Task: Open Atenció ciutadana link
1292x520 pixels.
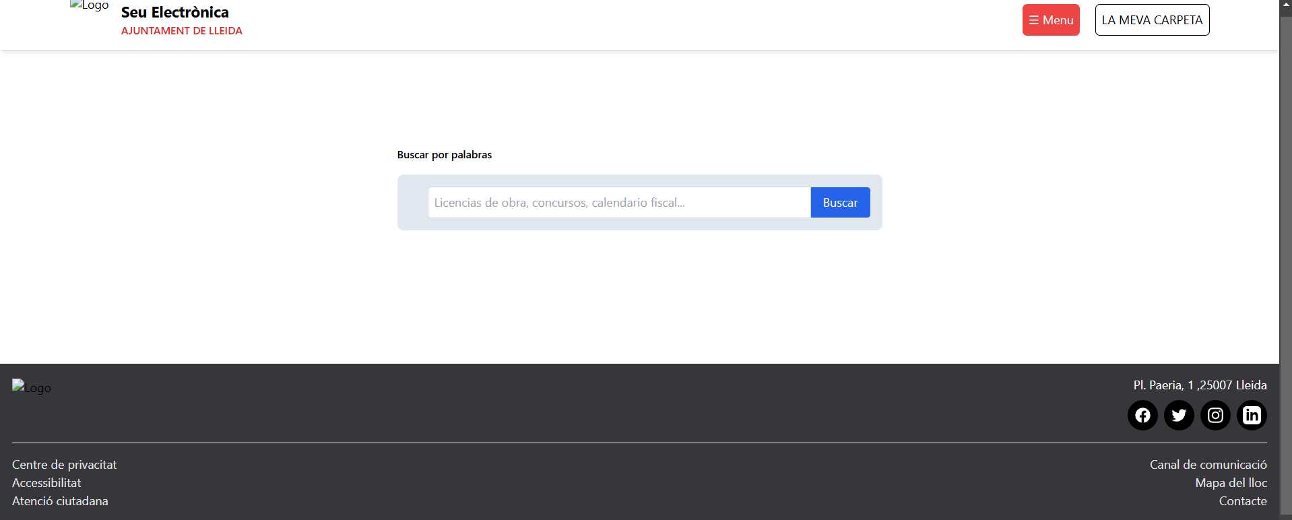Action: click(60, 501)
